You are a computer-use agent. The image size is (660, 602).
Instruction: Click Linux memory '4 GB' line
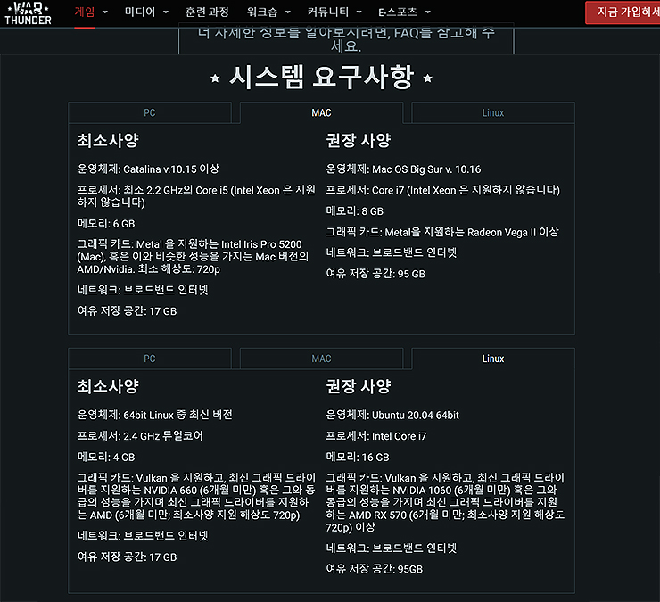tap(106, 457)
